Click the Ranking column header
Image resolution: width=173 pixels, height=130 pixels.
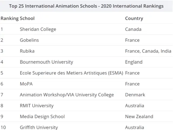9,18
